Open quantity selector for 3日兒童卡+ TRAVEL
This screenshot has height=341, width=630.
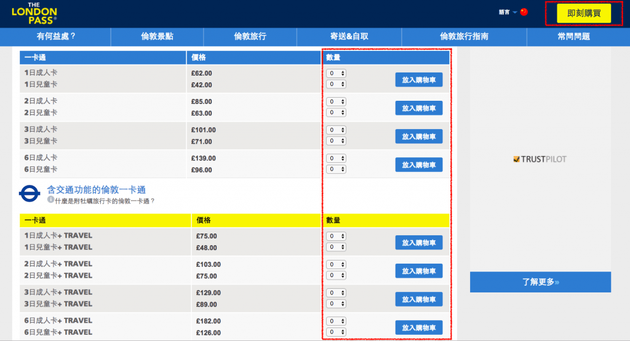tap(336, 304)
